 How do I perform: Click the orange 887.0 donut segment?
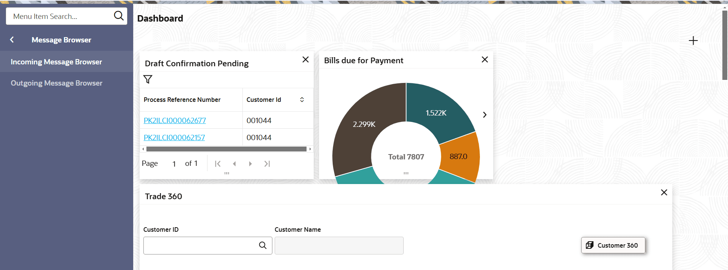tap(459, 156)
